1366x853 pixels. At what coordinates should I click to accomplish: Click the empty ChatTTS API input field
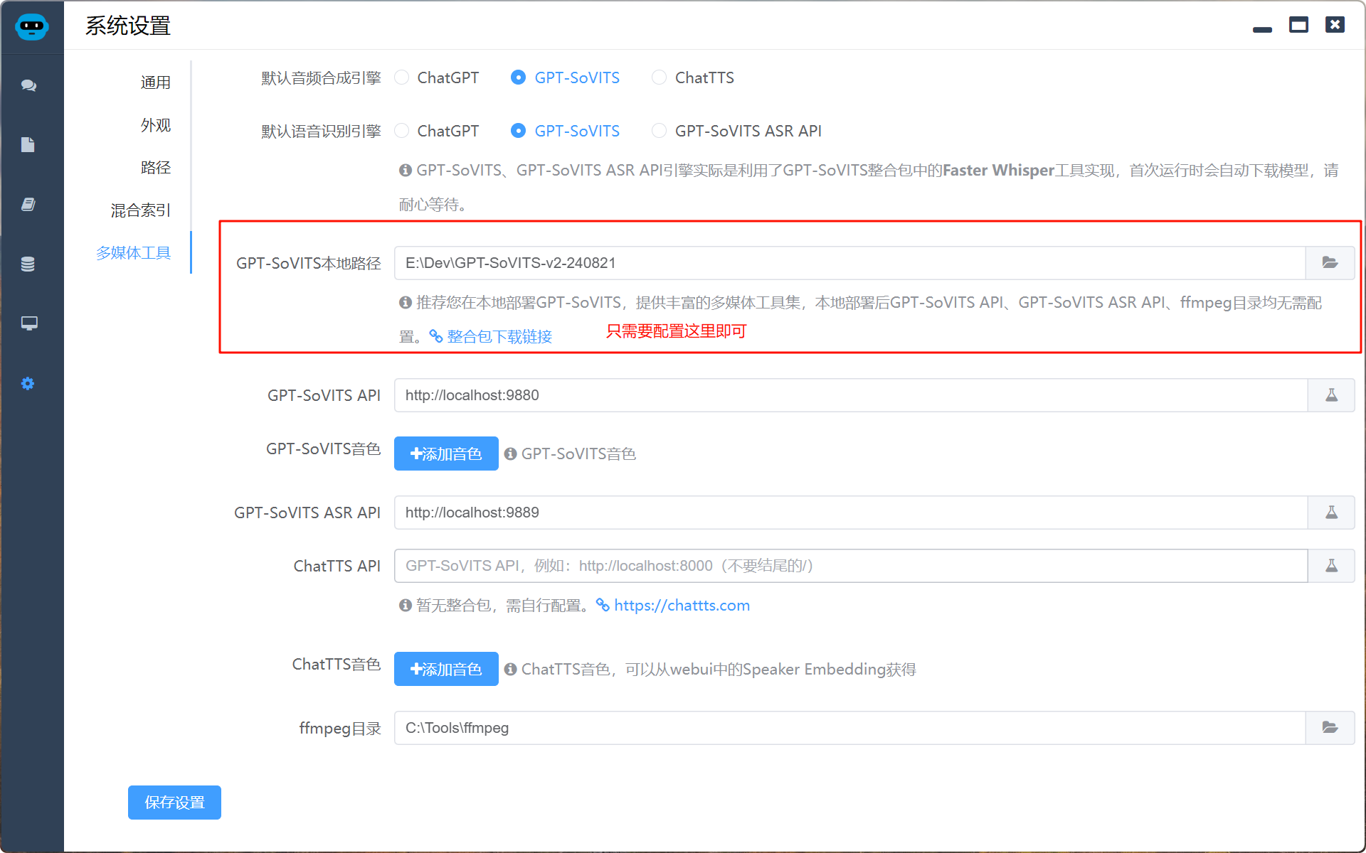tap(851, 566)
